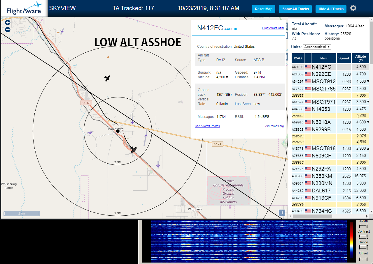Click the N412FC heading in aircraft panel
This screenshot has width=373, height=264.
point(210,28)
